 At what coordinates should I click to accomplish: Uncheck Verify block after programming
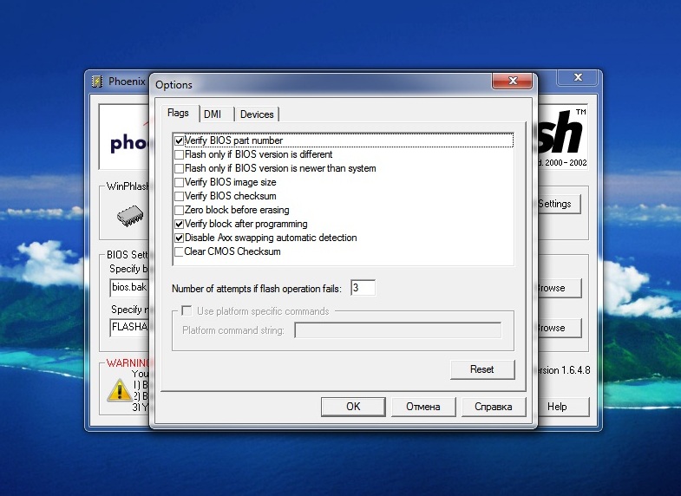(x=180, y=224)
